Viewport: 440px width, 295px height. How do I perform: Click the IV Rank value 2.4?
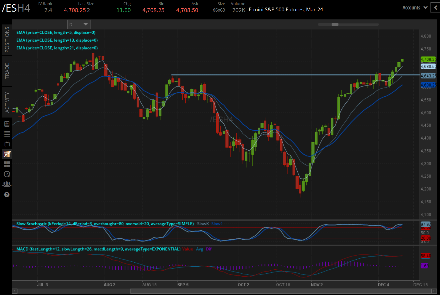[x=48, y=10]
